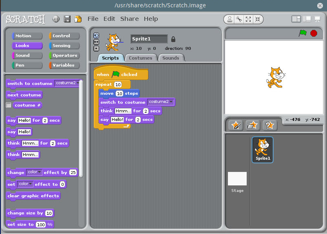
Task: Click the cat sprite on the stage
Action: (x=276, y=77)
